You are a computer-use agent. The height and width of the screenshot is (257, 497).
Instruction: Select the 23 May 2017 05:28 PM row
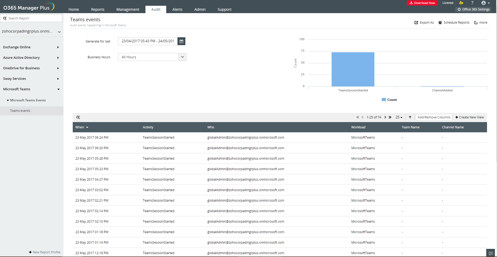click(x=280, y=159)
